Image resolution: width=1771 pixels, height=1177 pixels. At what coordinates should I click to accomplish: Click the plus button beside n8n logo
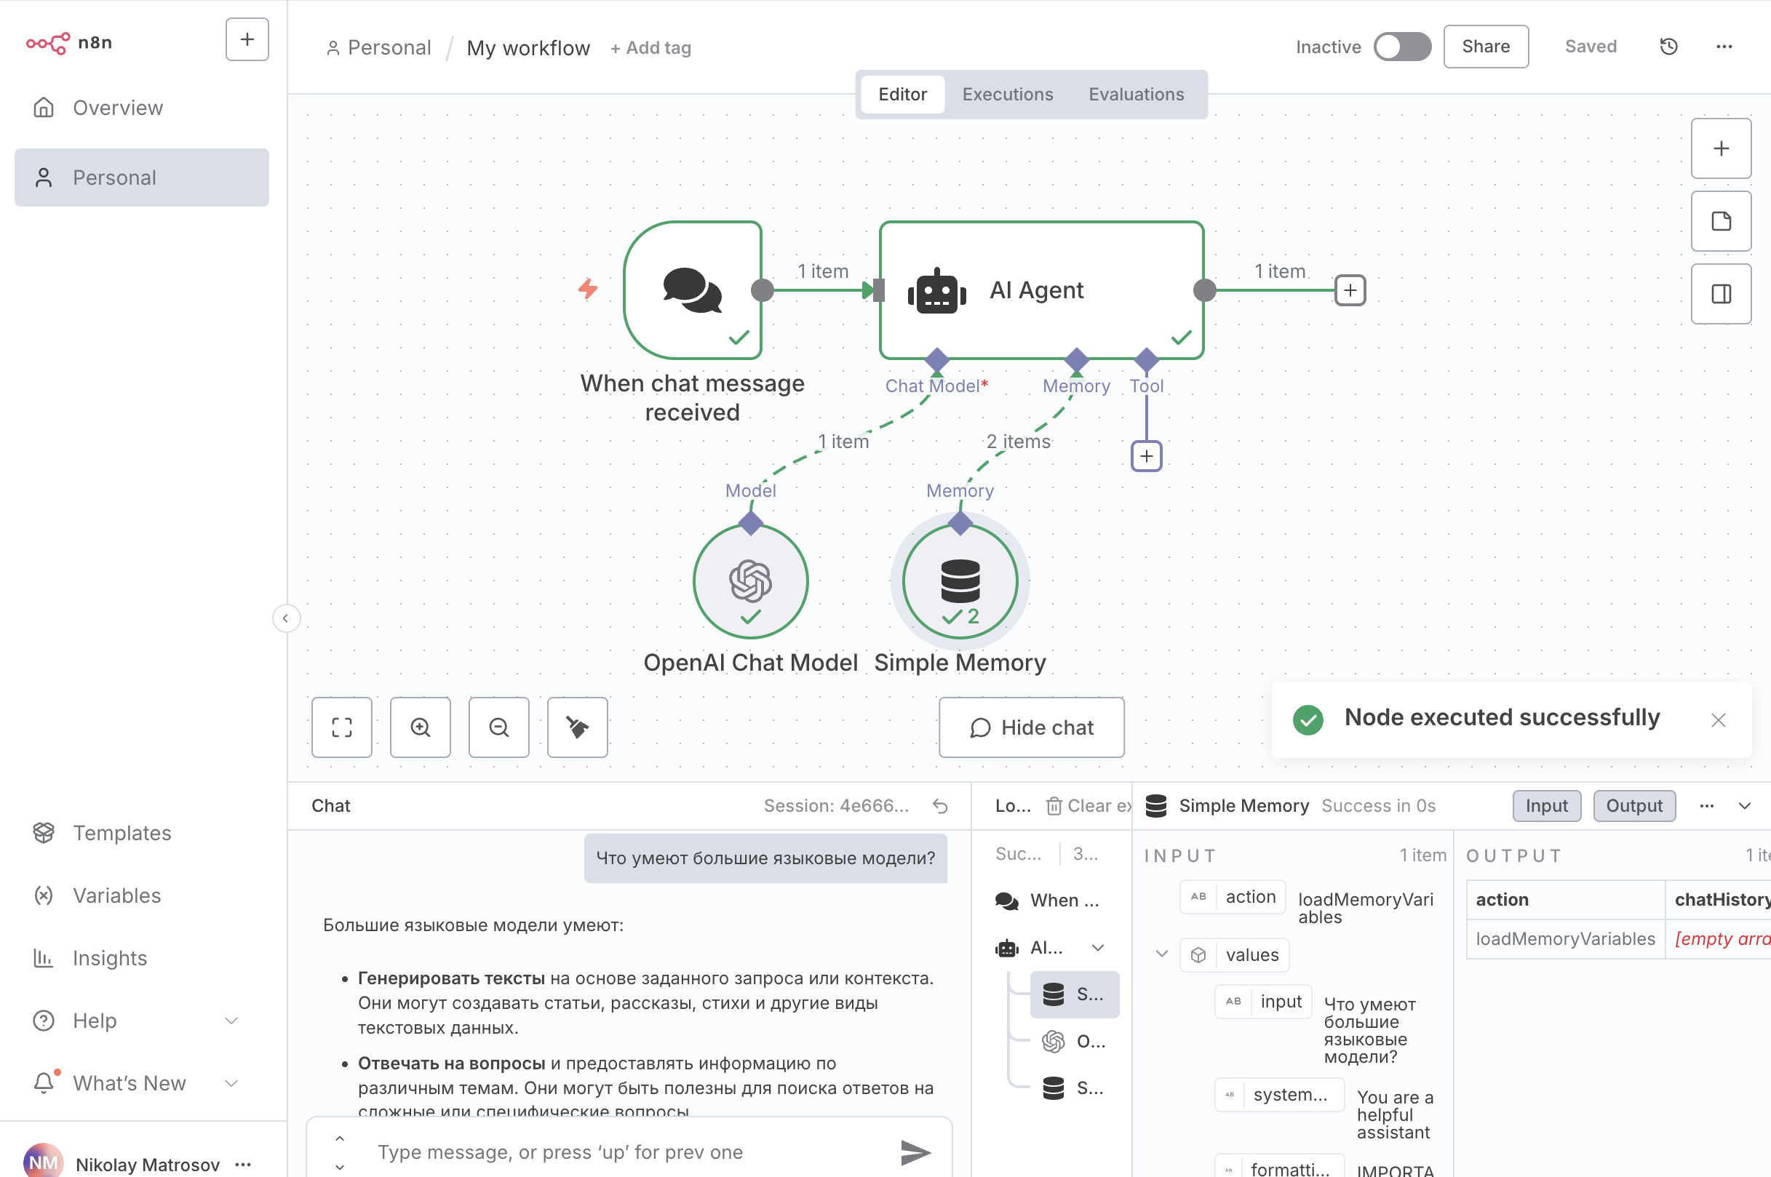point(247,40)
